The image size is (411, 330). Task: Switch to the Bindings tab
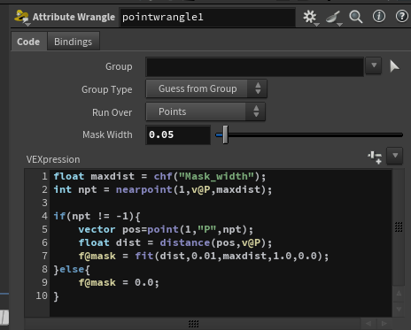73,42
